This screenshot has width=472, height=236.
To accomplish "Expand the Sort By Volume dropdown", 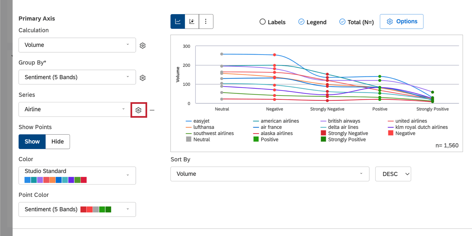I will pos(270,174).
